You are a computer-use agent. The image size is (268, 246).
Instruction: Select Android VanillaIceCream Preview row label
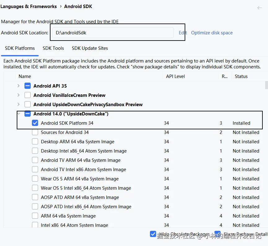pyautogui.click(x=69, y=95)
